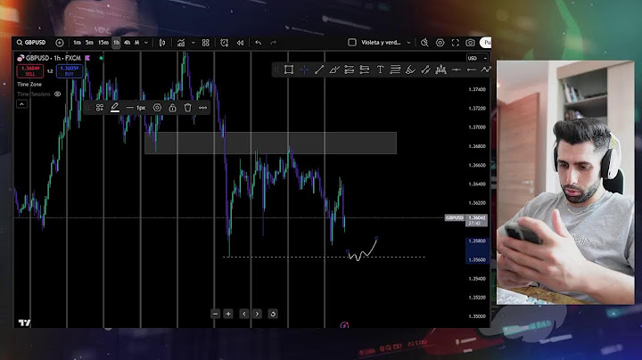Switch to the 1m timeframe
Image resolution: width=642 pixels, height=360 pixels.
point(77,43)
